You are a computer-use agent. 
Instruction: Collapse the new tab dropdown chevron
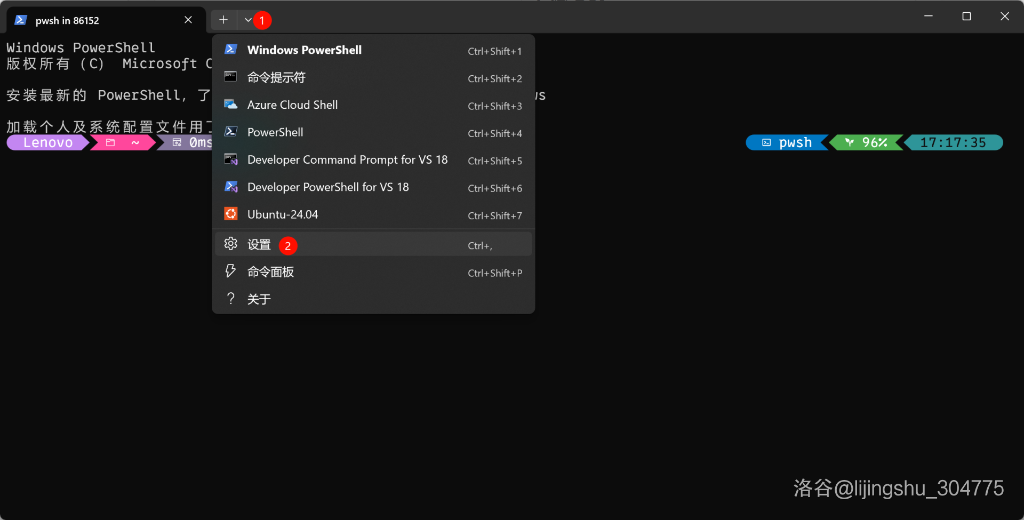[x=248, y=20]
